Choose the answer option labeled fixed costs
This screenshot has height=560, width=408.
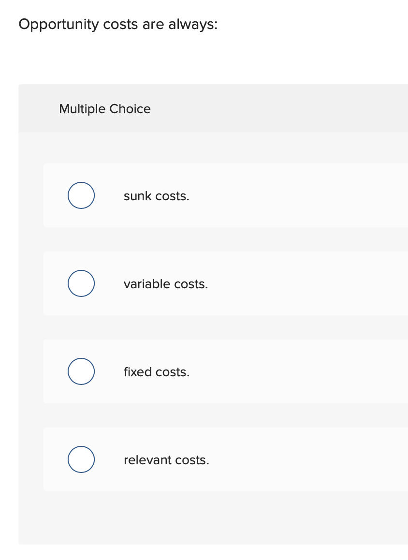tap(193, 371)
